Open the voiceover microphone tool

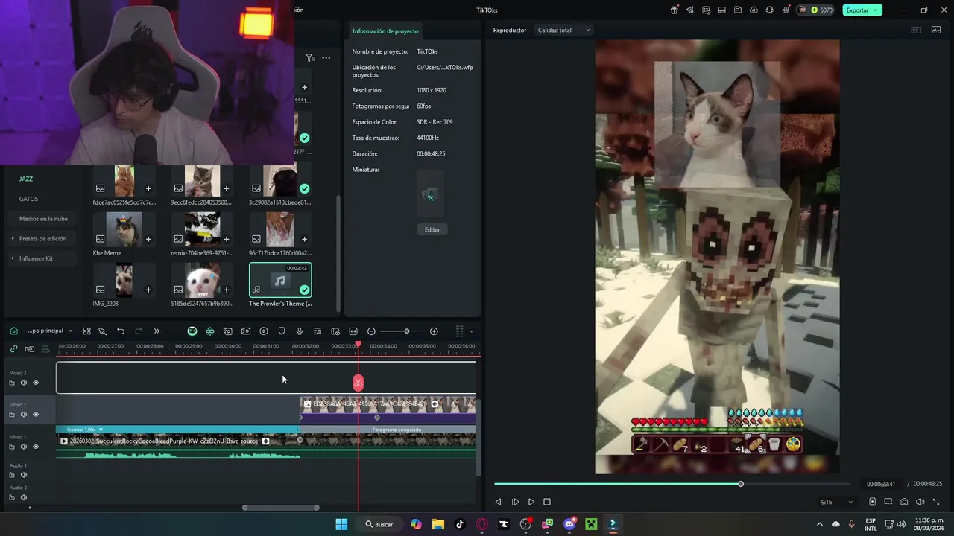(x=300, y=331)
